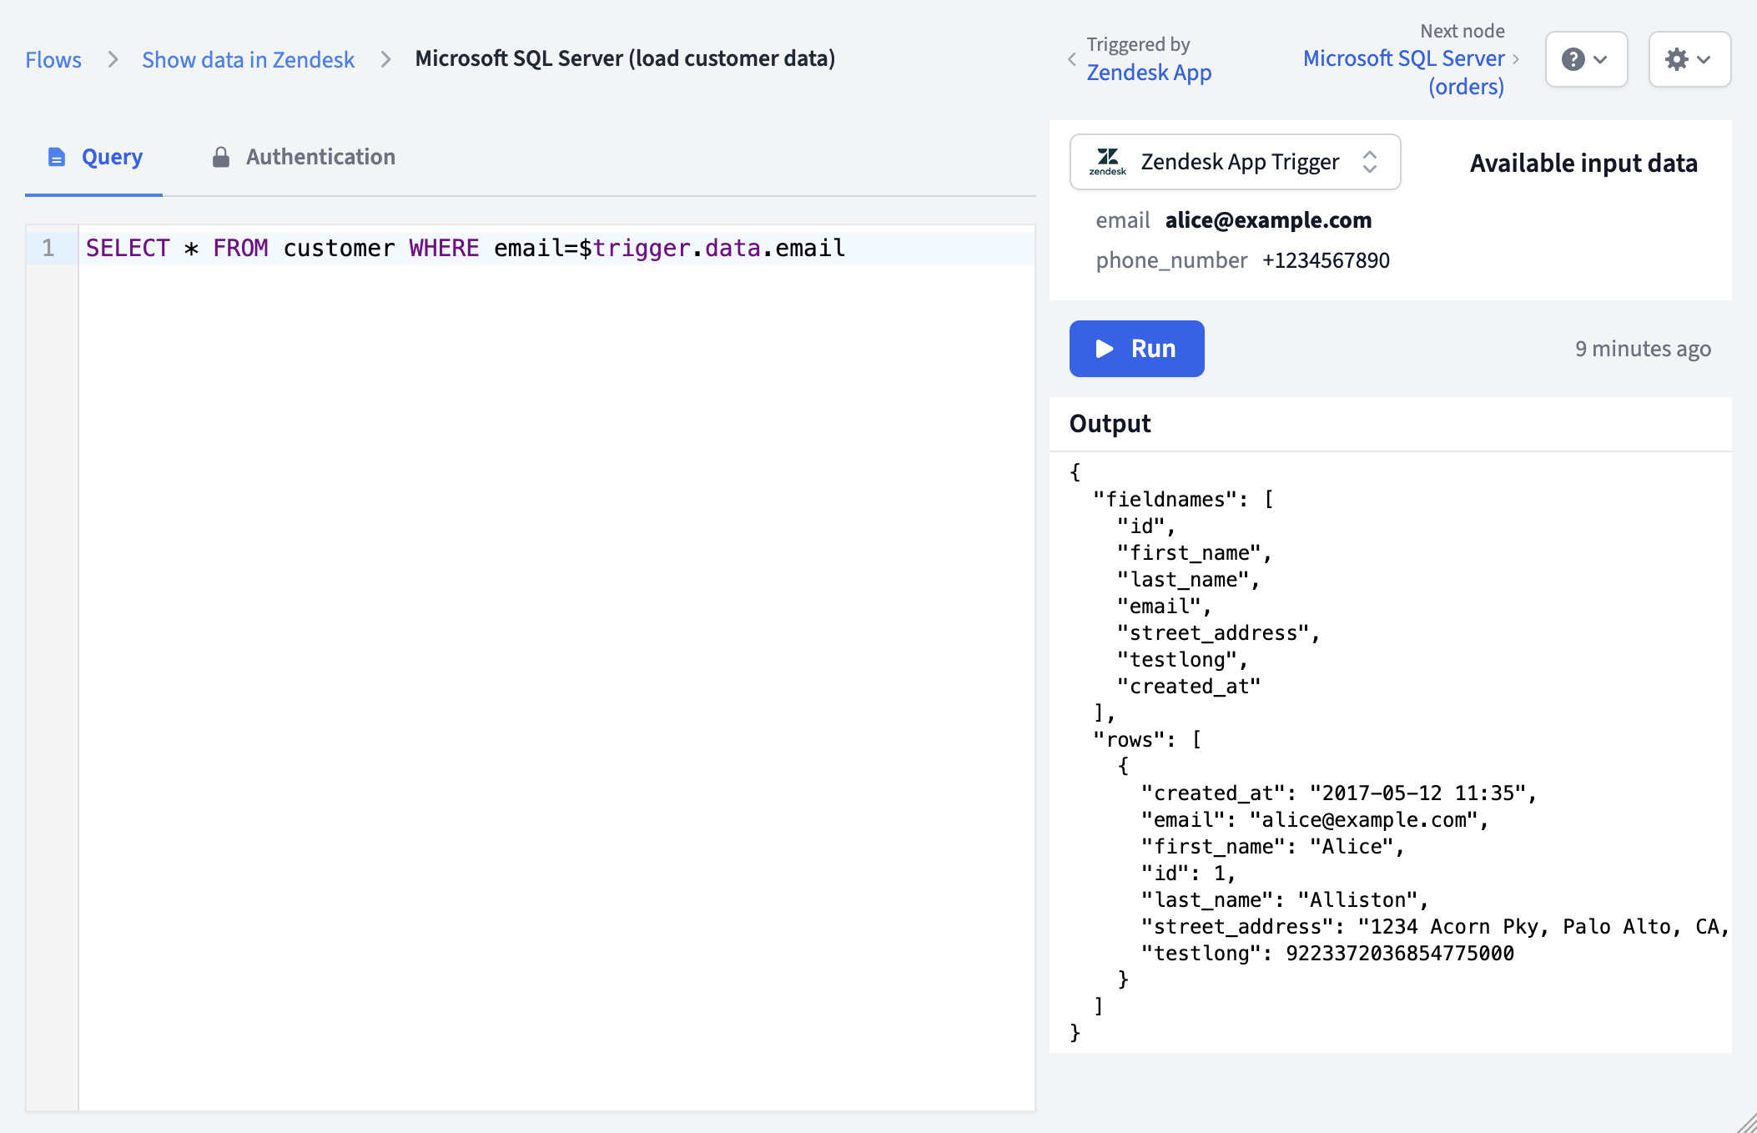Click the +1234567890 phone number value
The height and width of the screenshot is (1133, 1757).
click(x=1326, y=260)
